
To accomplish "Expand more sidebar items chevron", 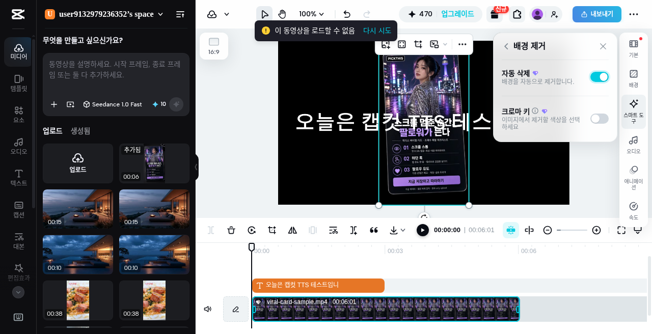I will coord(18,292).
